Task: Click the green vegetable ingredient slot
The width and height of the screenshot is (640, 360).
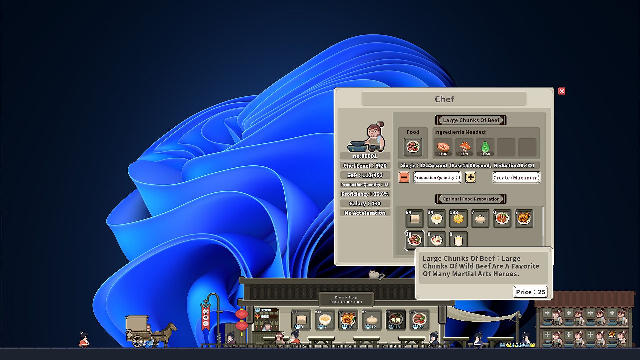Action: point(485,147)
